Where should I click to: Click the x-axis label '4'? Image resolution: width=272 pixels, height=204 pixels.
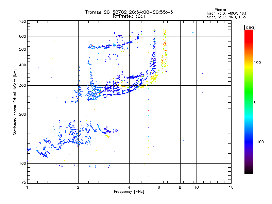click(x=129, y=187)
